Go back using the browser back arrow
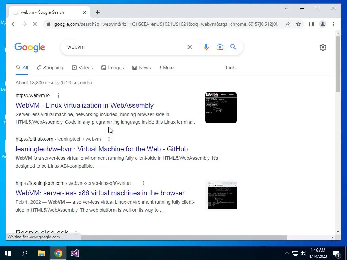 14,24
